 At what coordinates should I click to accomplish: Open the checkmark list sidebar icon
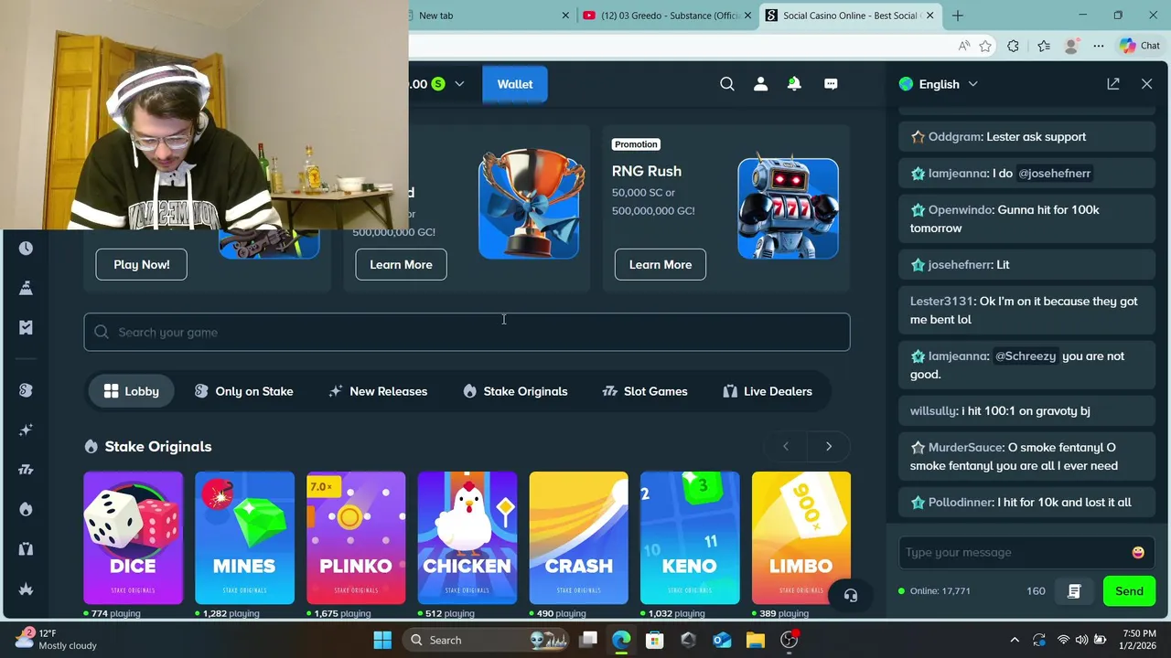click(x=26, y=327)
